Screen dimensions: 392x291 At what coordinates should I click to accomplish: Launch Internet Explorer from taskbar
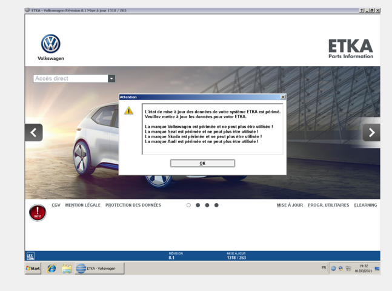pos(51,268)
